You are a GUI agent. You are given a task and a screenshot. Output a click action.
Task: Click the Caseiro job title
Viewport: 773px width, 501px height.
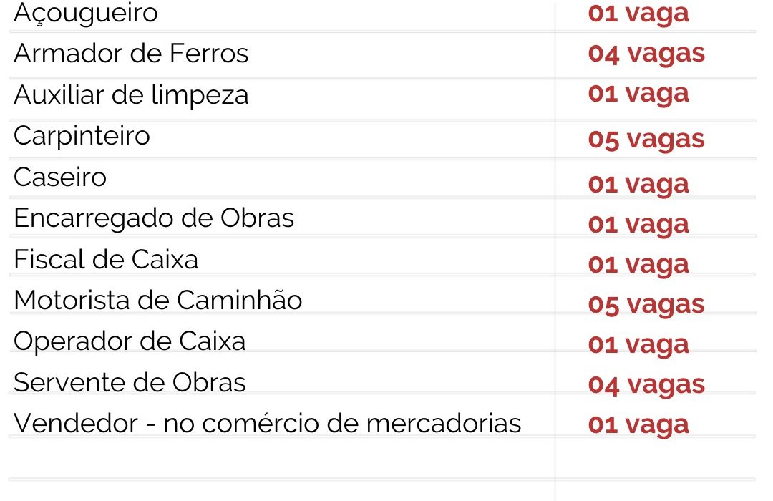(x=60, y=177)
